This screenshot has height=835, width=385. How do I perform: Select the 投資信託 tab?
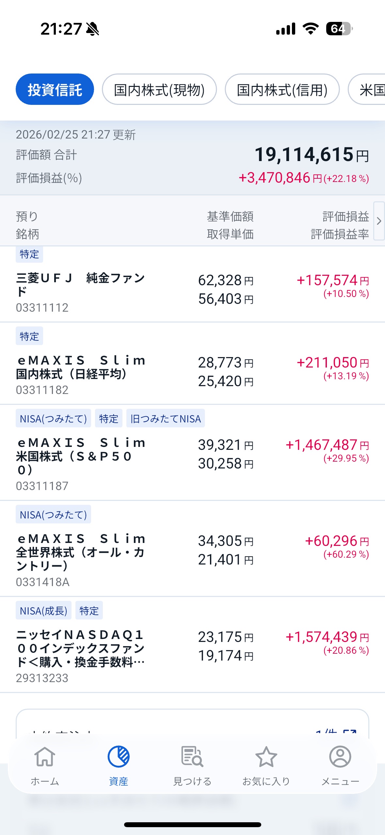pyautogui.click(x=55, y=90)
